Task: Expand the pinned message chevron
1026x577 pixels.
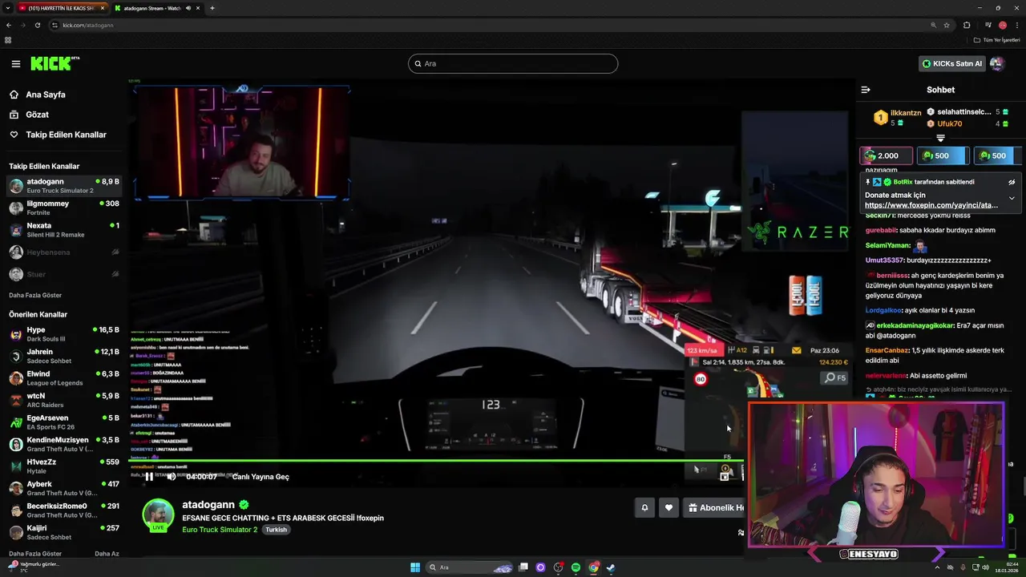Action: tap(1012, 198)
